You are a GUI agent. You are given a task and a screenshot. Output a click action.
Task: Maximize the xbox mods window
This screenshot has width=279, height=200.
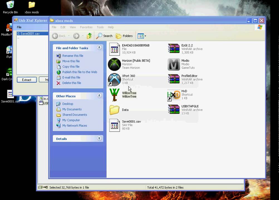pyautogui.click(x=255, y=21)
